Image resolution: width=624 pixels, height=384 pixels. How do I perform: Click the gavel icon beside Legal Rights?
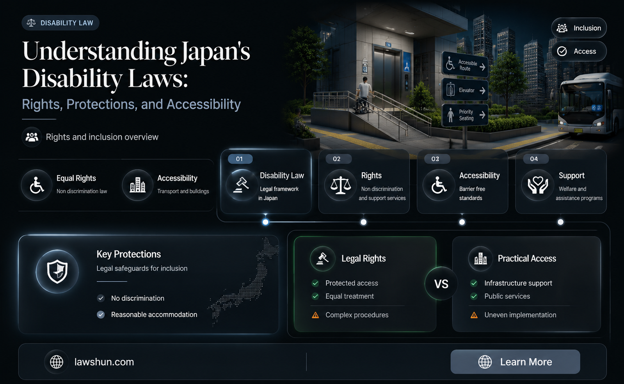tap(323, 259)
